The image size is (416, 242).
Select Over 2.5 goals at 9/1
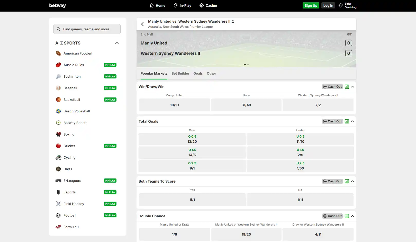pyautogui.click(x=192, y=166)
